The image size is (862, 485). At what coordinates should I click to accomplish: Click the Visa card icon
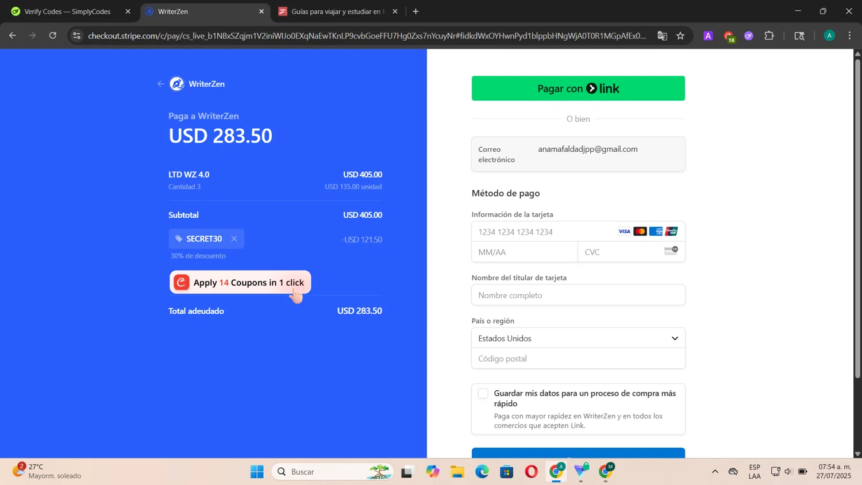tap(624, 232)
